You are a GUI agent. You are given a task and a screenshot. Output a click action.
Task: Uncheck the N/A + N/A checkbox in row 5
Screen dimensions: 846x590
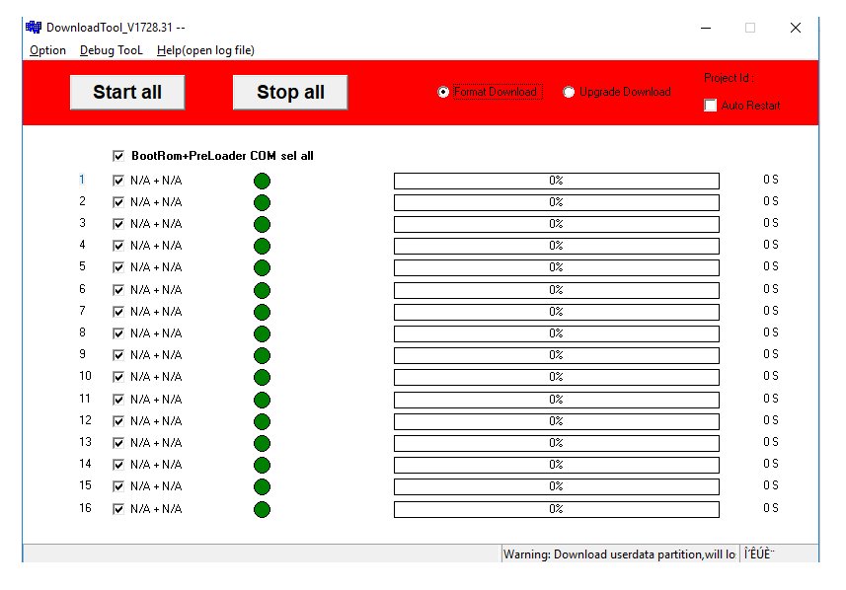118,267
